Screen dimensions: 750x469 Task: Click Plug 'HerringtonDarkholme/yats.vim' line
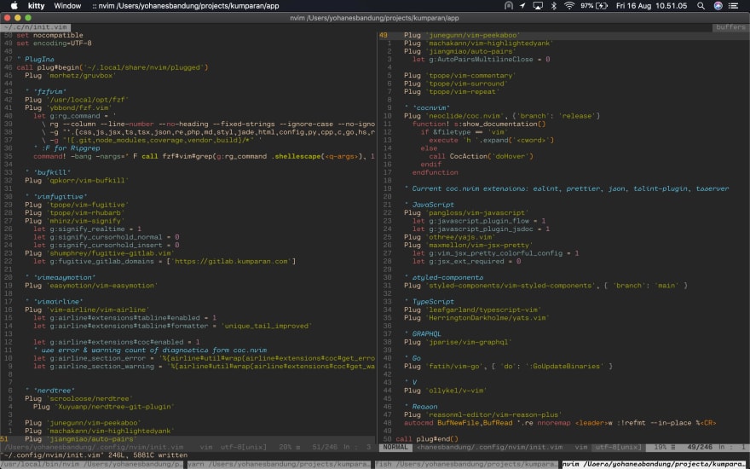477,318
